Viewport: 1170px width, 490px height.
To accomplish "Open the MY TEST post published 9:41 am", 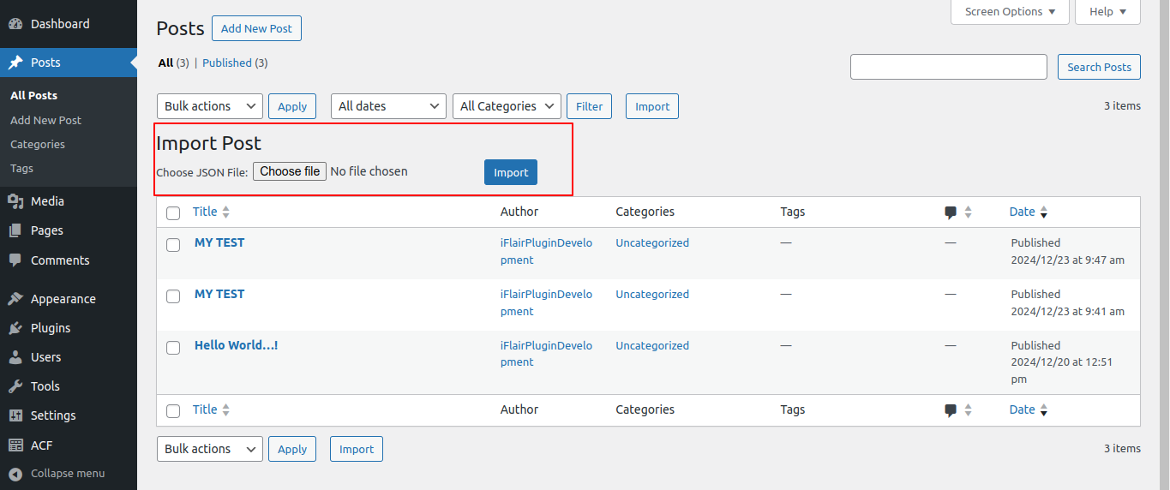I will (x=219, y=294).
